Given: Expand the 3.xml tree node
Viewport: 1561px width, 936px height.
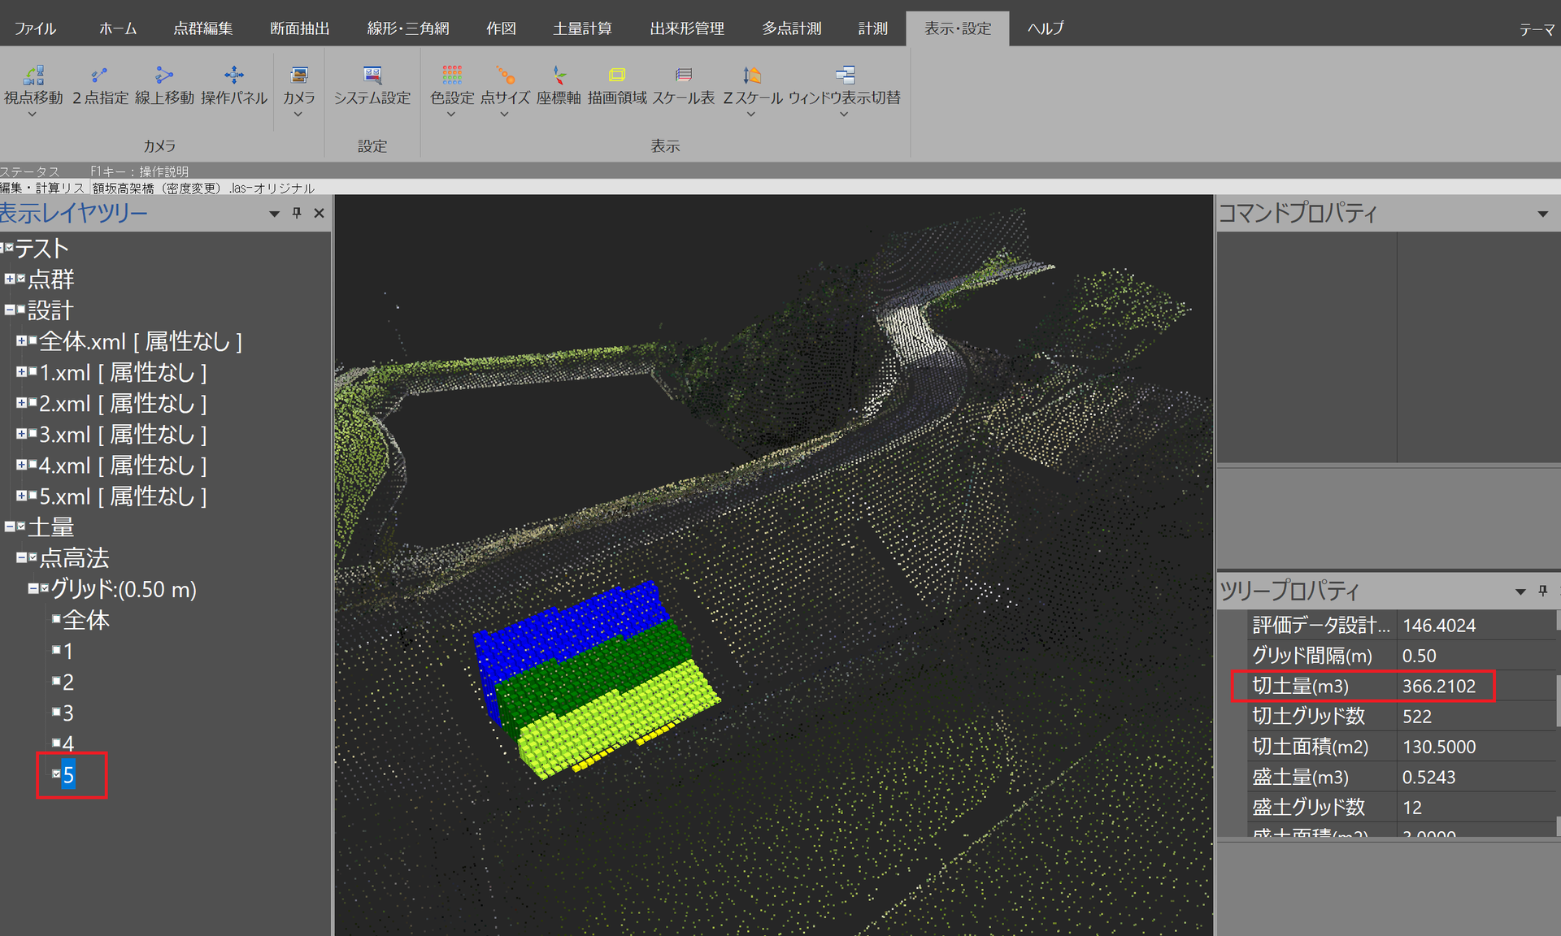Looking at the screenshot, I should click(x=21, y=433).
